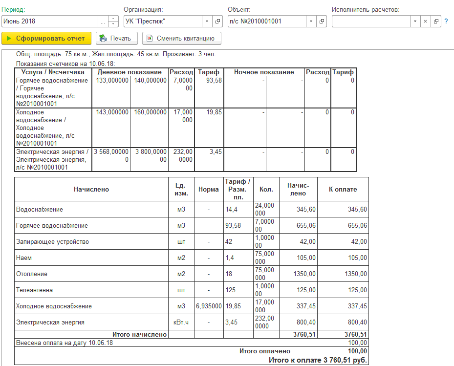Click the Электрическая энергия charges row name
This screenshot has height=366, width=454.
coord(50,323)
